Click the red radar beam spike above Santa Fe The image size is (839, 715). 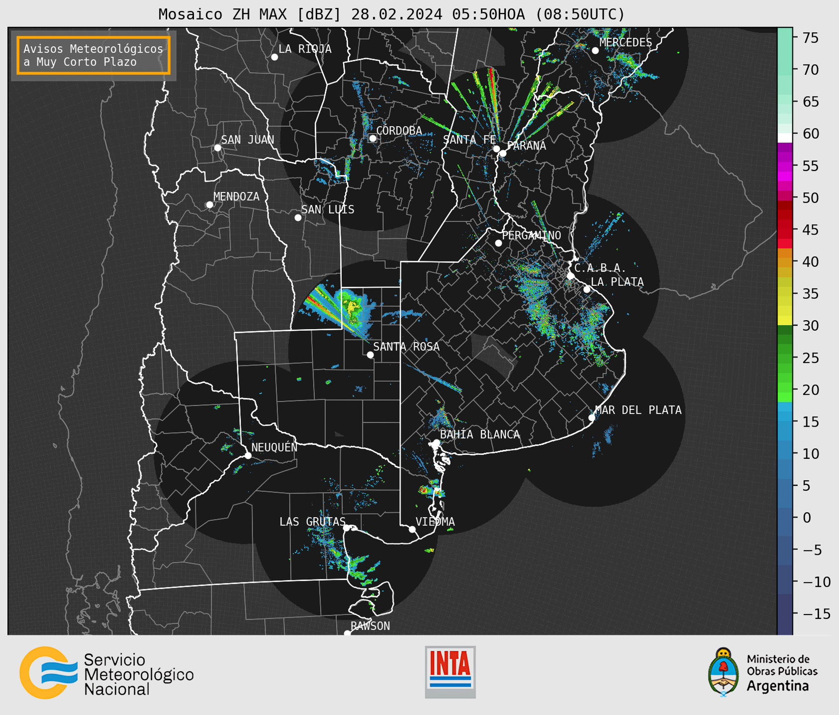pyautogui.click(x=493, y=94)
